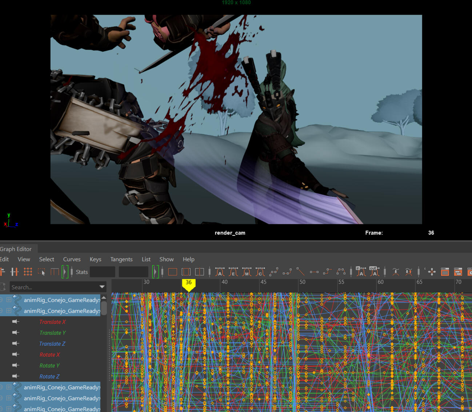Screen dimensions: 472x412
Task: Set Linear tangents with the diagonal line icon
Action: 301,272
